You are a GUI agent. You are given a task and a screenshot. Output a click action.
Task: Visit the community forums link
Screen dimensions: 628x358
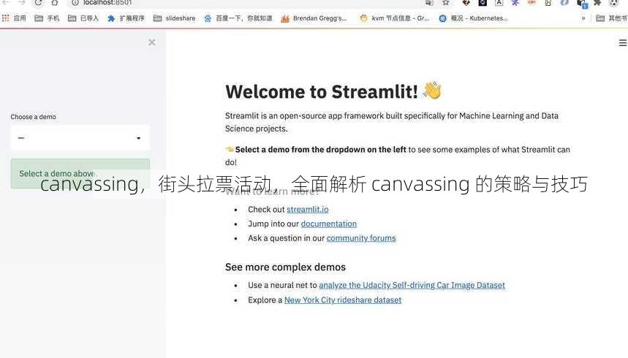point(361,238)
